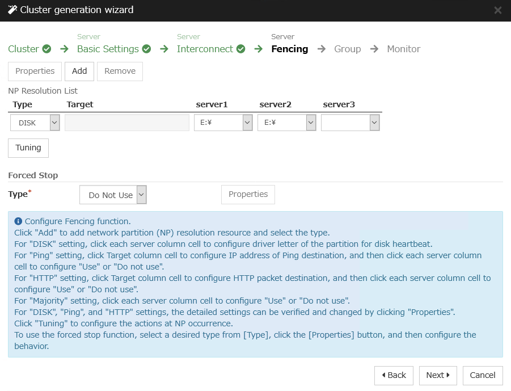Image resolution: width=511 pixels, height=391 pixels.
Task: Proceed with the Next button
Action: tap(438, 375)
